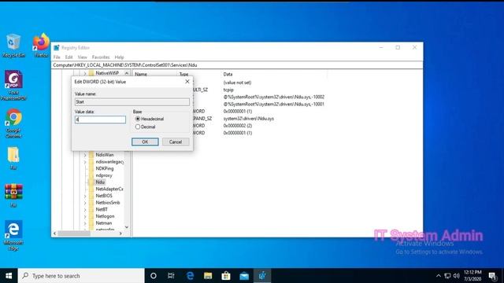This screenshot has height=283, width=504.
Task: Click tree horizontal scrollbar right arrow
Action: click(120, 233)
